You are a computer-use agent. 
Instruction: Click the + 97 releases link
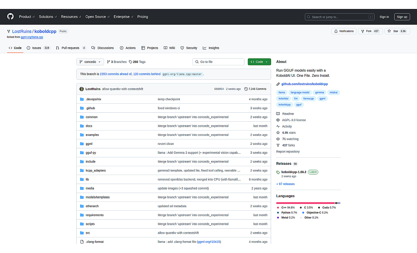[285, 184]
